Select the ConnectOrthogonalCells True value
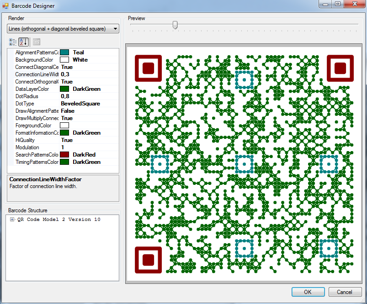367x304 pixels. click(x=67, y=82)
